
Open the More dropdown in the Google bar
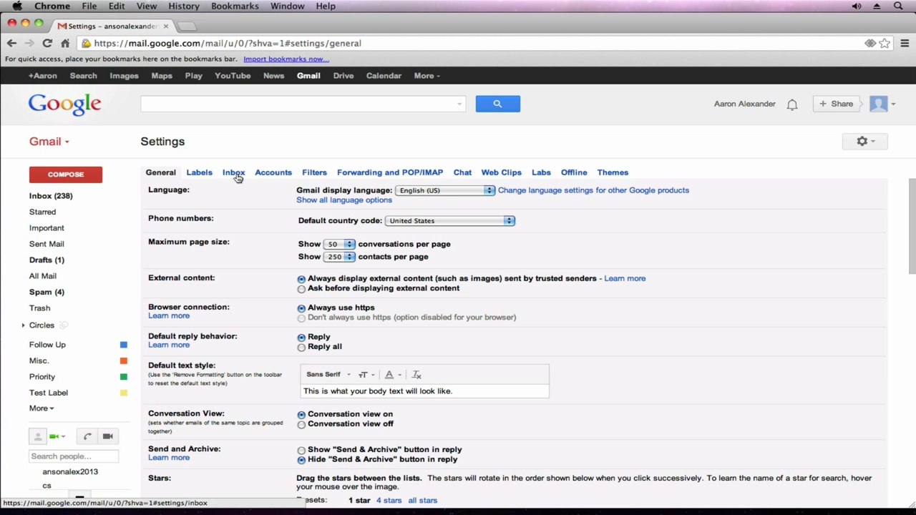click(427, 76)
